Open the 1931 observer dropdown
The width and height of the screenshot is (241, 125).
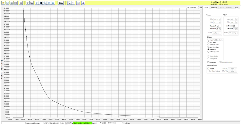(66, 123)
